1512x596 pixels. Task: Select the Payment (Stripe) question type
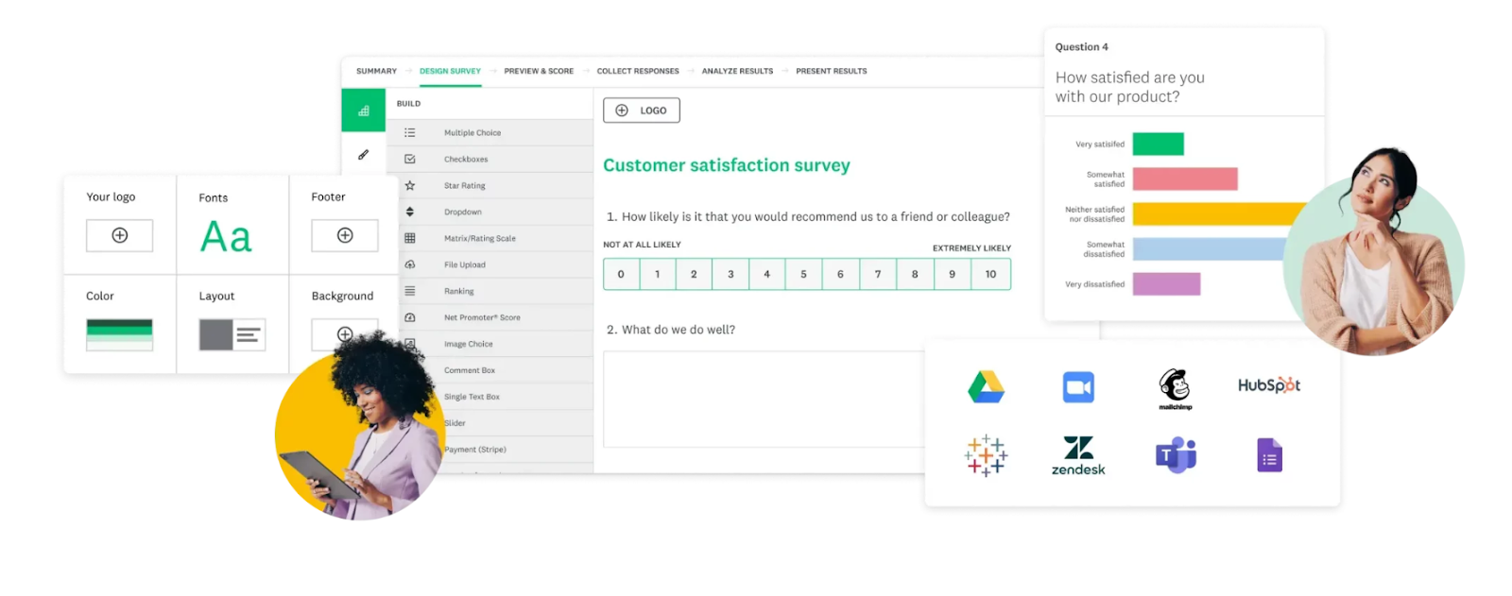(x=490, y=450)
